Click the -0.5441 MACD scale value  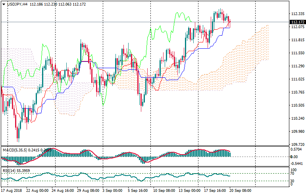(x=296, y=163)
